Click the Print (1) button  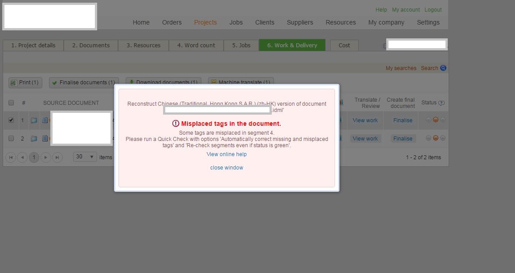pyautogui.click(x=25, y=83)
